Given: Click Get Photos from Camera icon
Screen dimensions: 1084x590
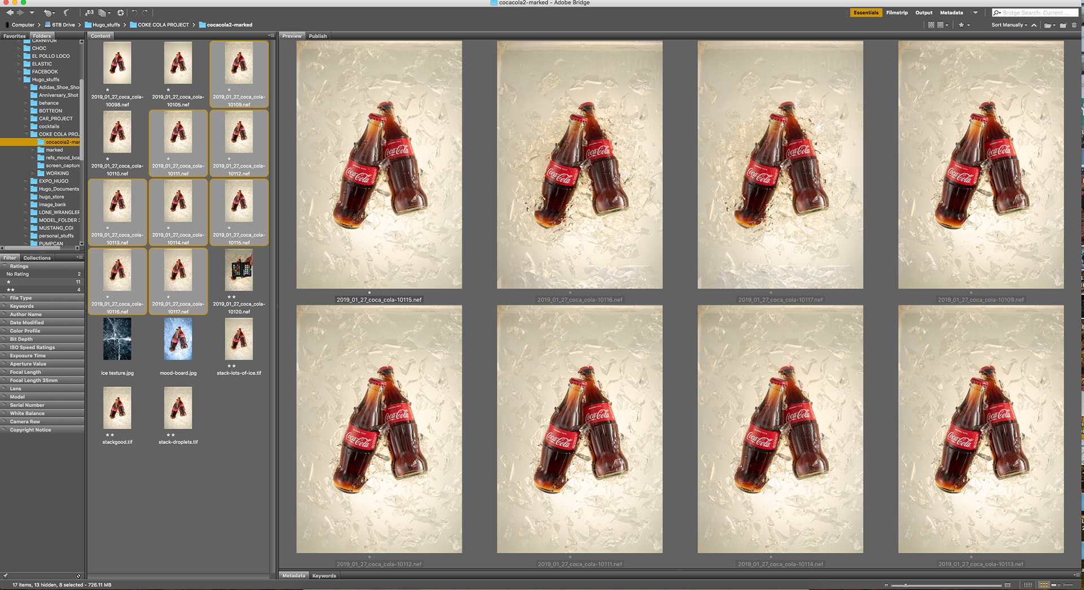Looking at the screenshot, I should click(x=89, y=12).
